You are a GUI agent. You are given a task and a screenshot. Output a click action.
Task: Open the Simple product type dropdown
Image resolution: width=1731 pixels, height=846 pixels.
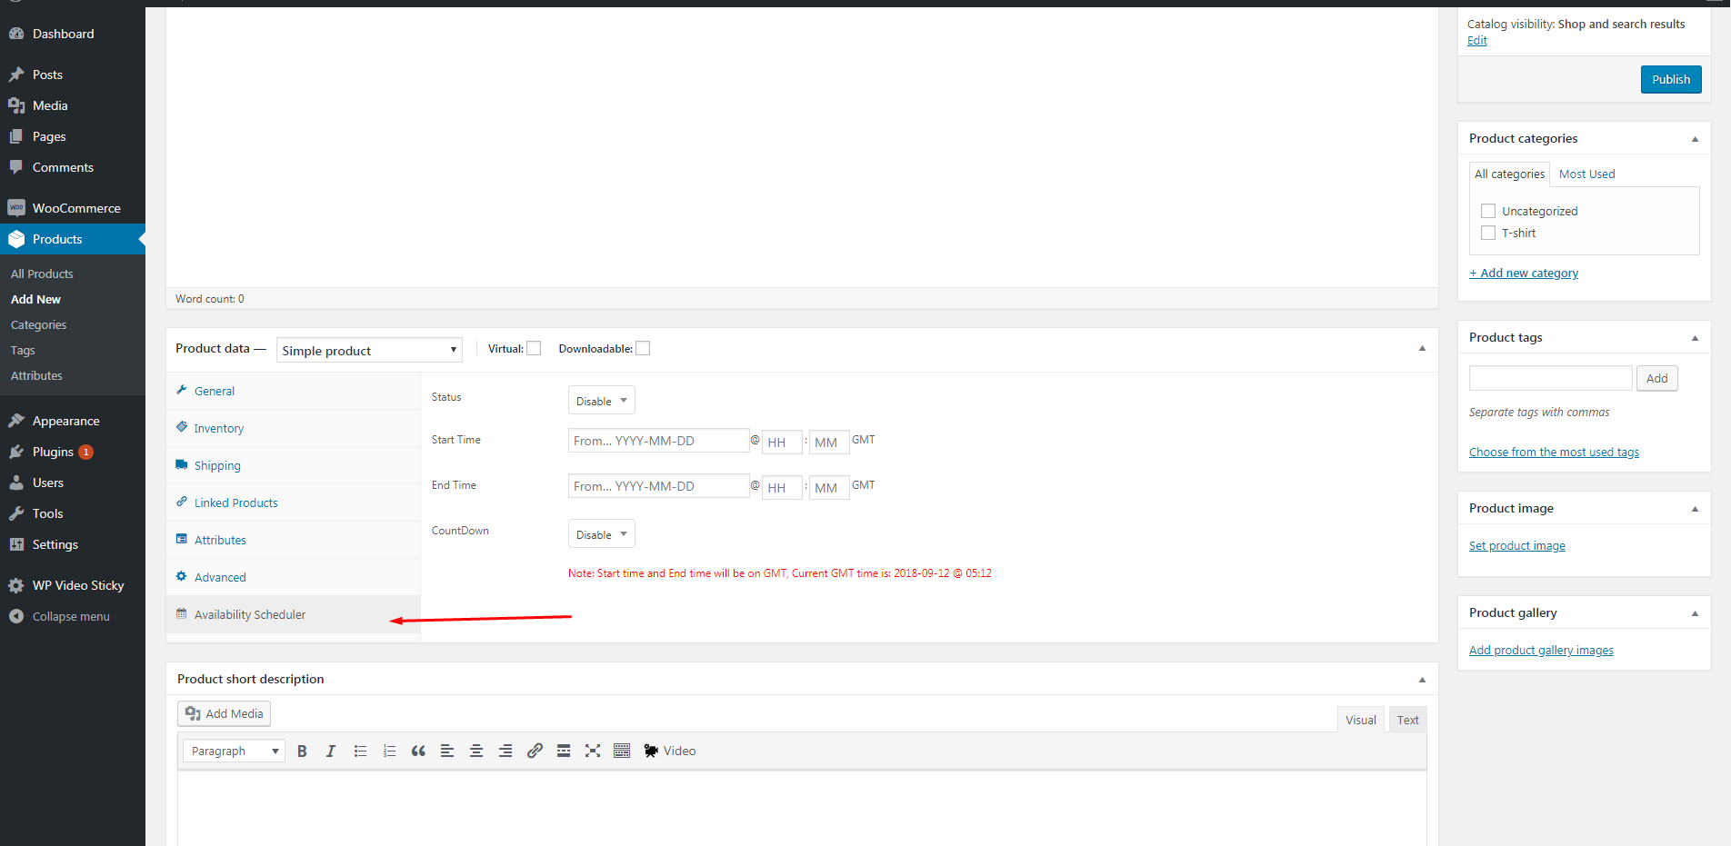pyautogui.click(x=369, y=351)
